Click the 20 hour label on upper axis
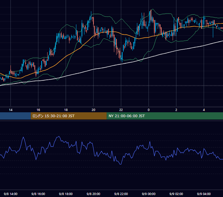 click(x=93, y=110)
